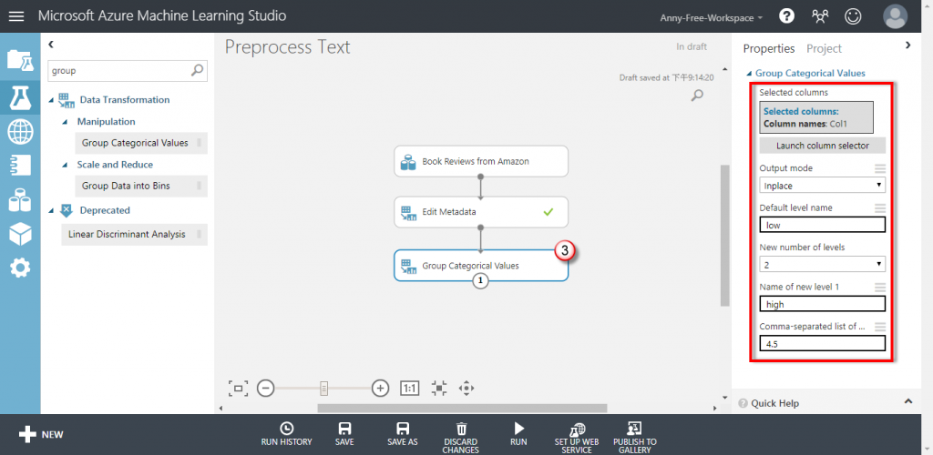933x455 pixels.
Task: Open the Experiments flask sidebar icon
Action: click(20, 96)
